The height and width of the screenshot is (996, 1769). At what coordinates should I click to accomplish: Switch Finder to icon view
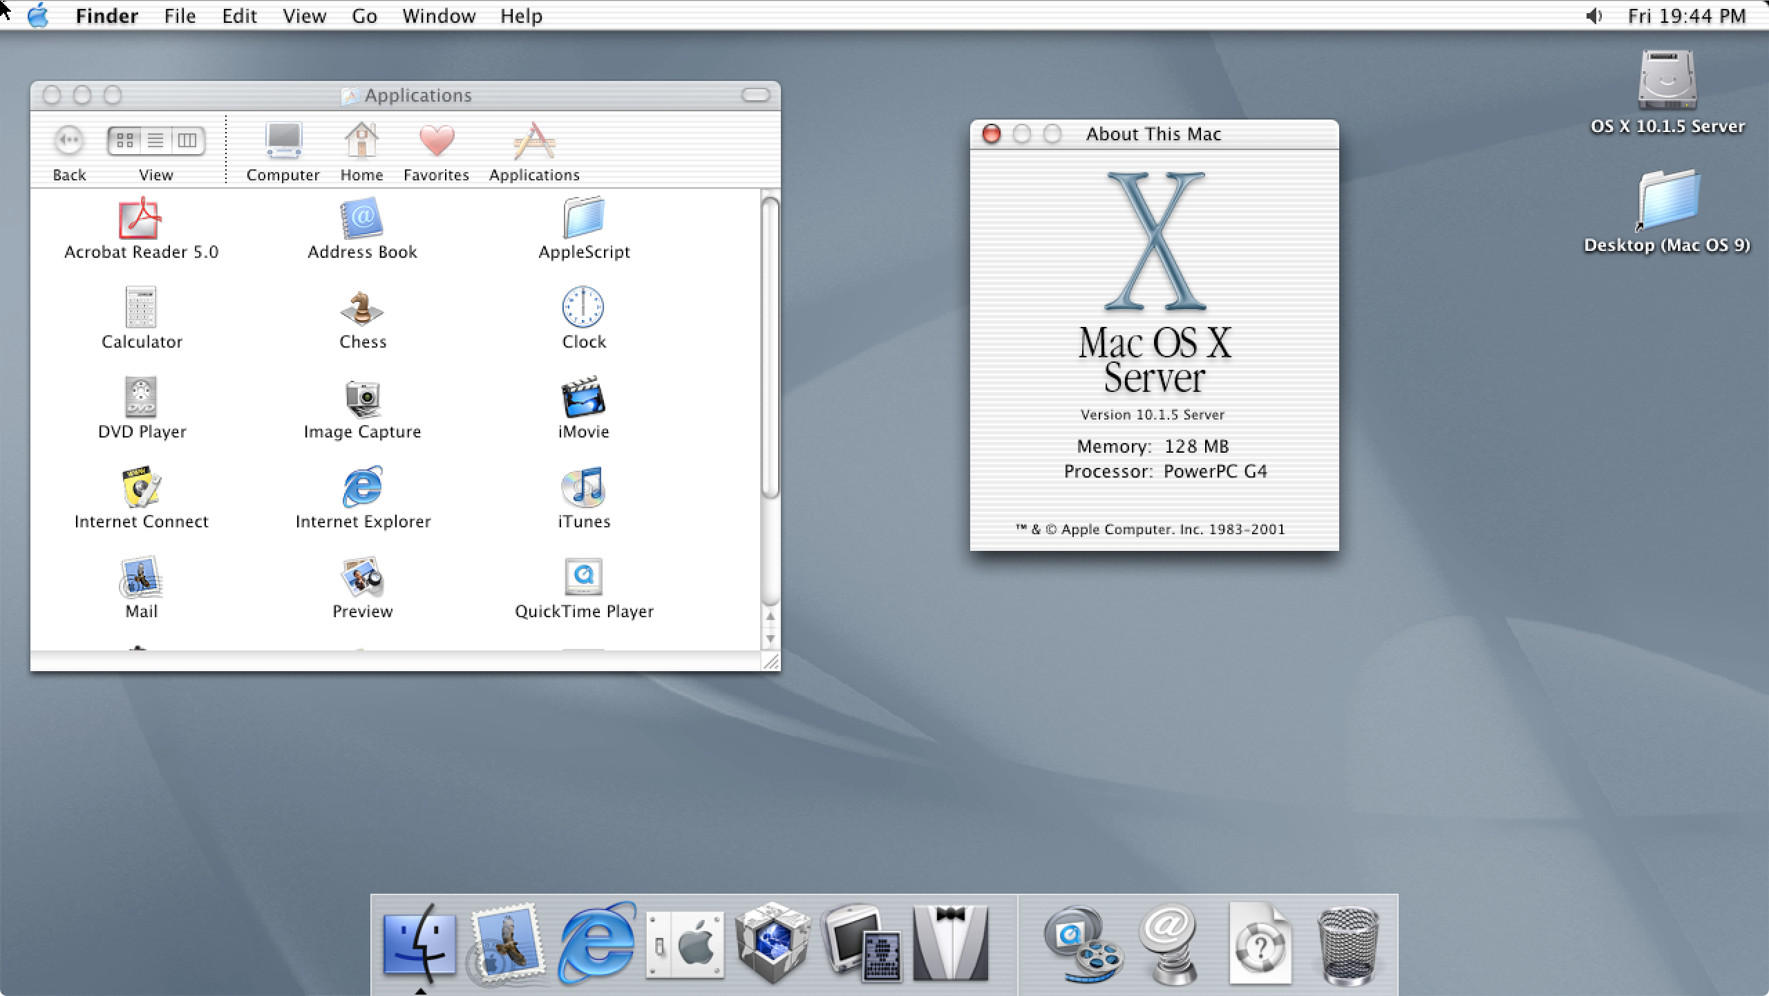point(125,139)
